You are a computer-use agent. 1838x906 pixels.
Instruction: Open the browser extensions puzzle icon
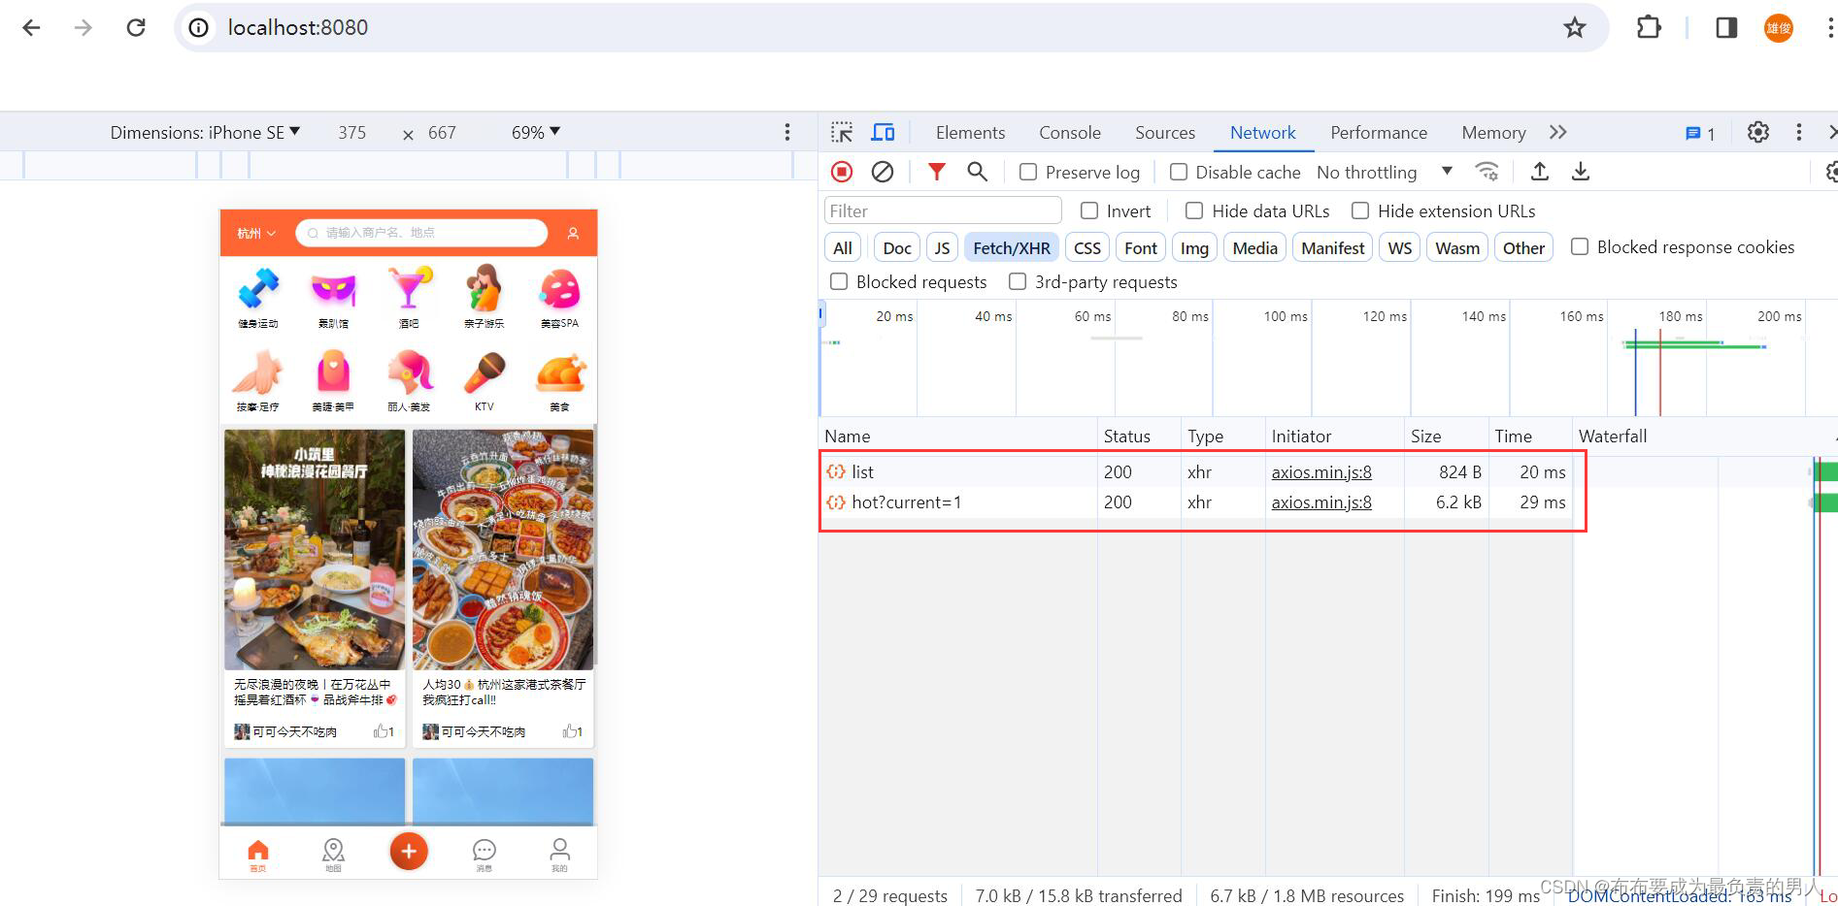point(1649,27)
